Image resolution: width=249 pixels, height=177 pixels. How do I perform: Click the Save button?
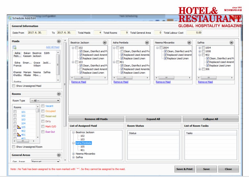[x=206, y=169]
